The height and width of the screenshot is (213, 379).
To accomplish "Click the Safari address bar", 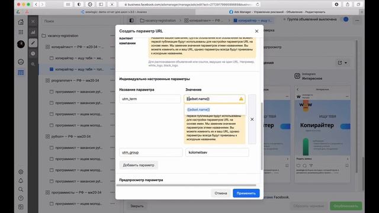I will pos(189,4).
